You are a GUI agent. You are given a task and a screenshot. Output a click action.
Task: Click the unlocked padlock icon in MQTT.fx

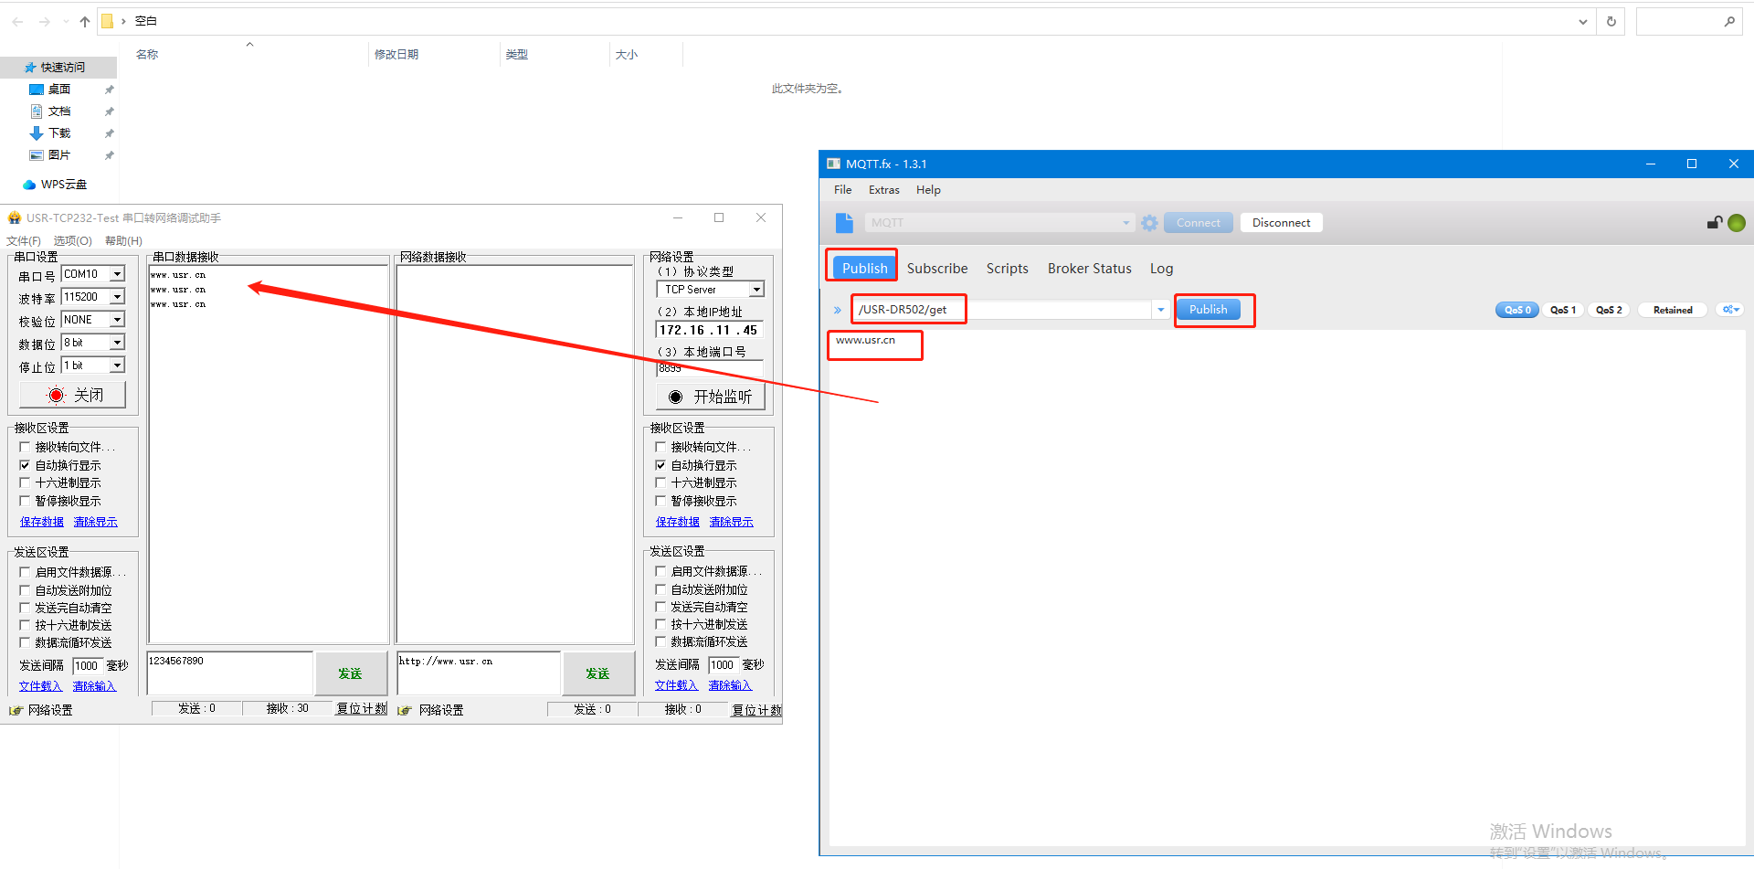point(1715,223)
